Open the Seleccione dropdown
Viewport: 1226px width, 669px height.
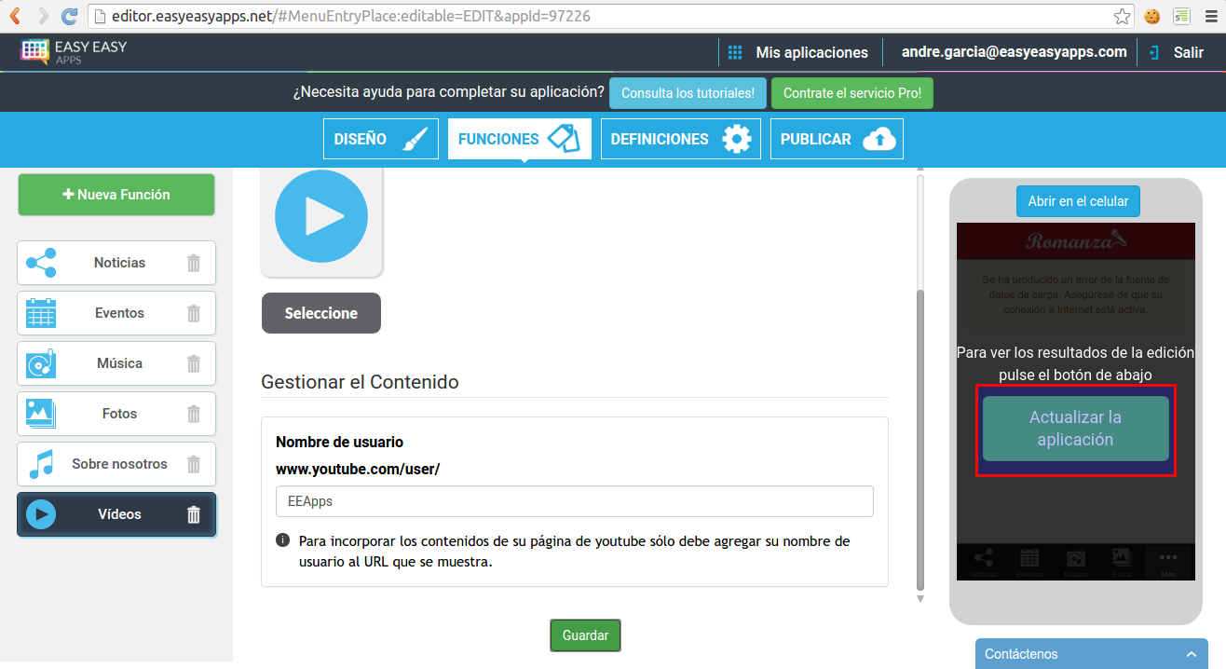(x=320, y=313)
